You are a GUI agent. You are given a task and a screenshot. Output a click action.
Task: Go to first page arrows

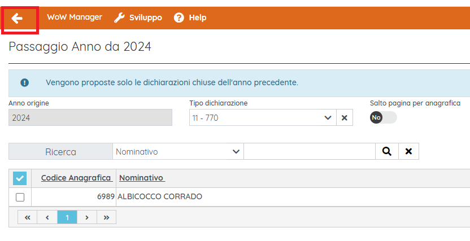(28, 217)
